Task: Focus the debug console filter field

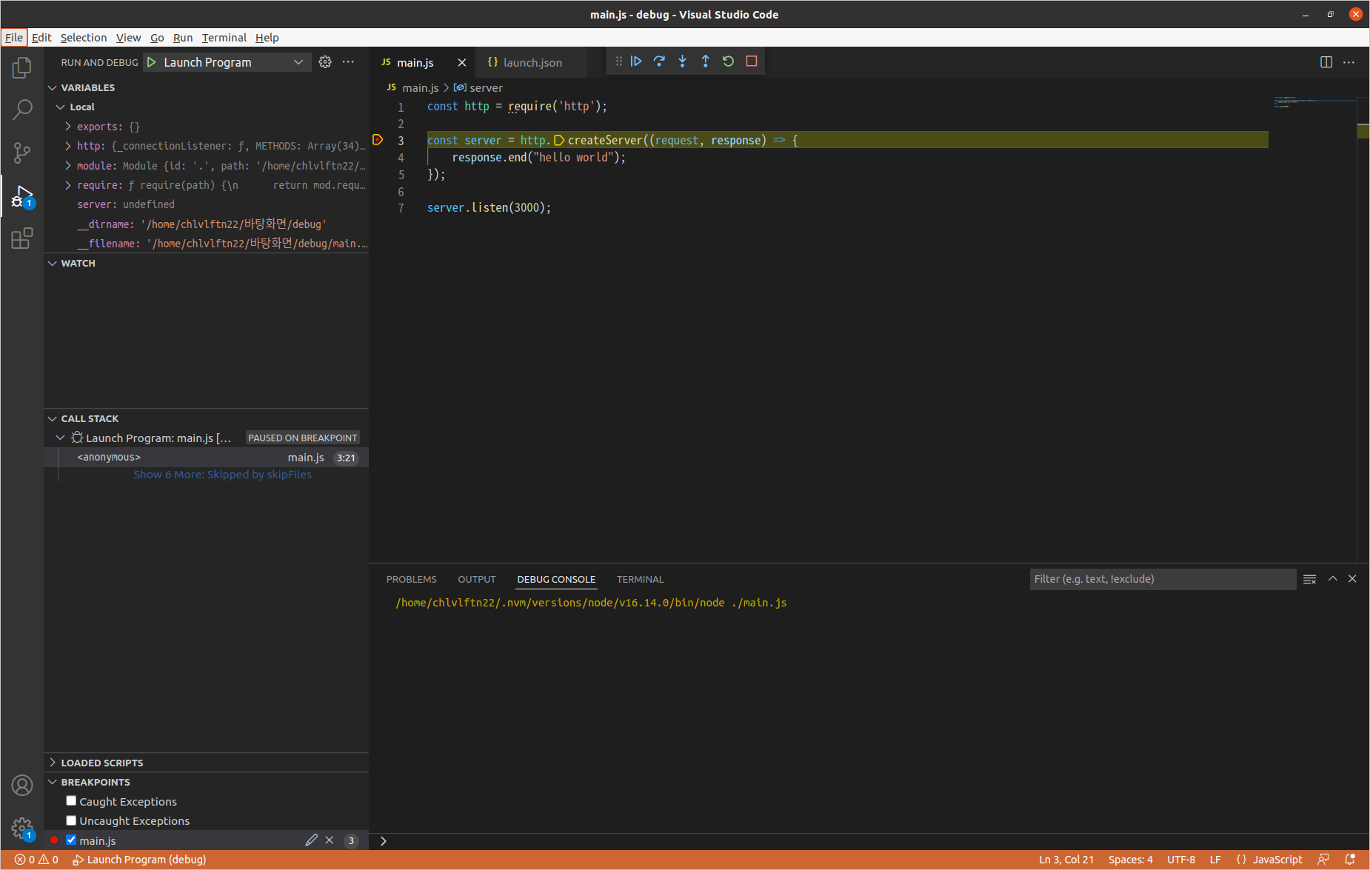Action: tap(1163, 579)
